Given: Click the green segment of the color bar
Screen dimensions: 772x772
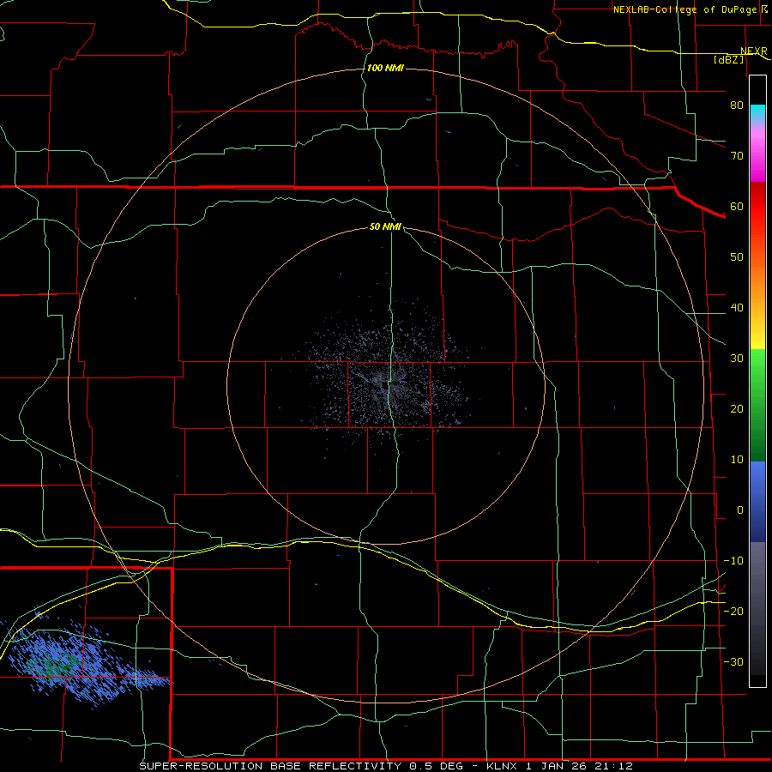Looking at the screenshot, I should click(x=757, y=405).
